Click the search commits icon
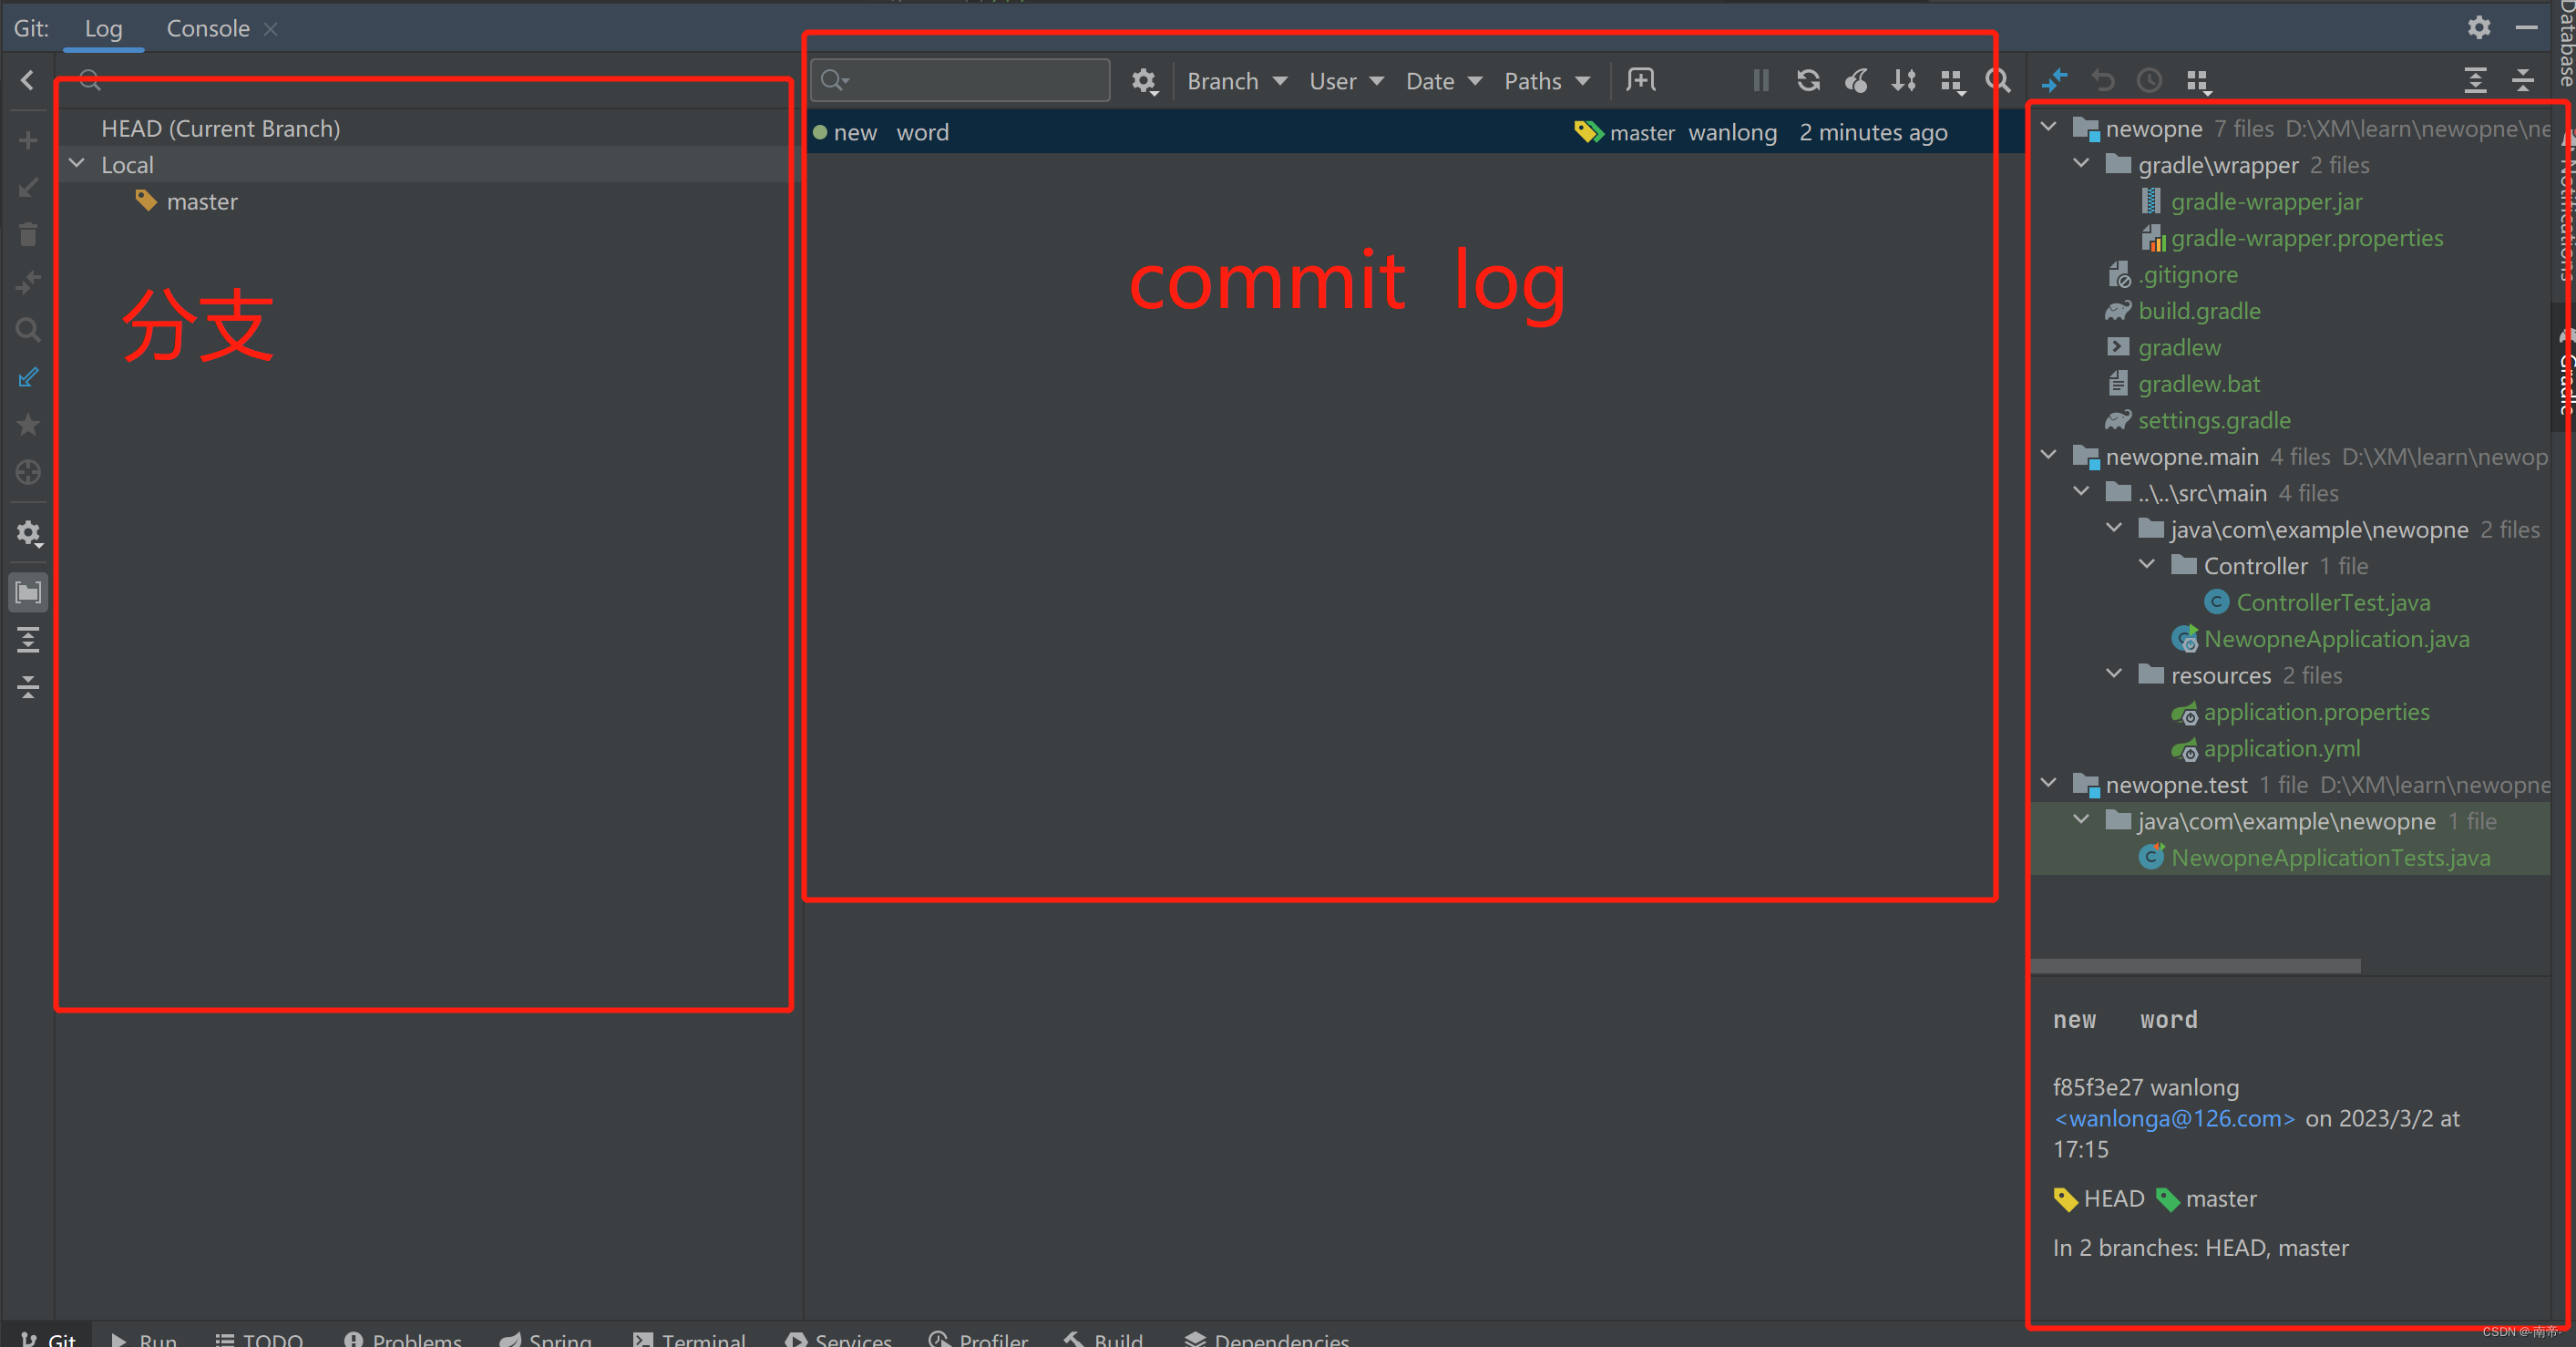The width and height of the screenshot is (2576, 1347). click(1995, 80)
